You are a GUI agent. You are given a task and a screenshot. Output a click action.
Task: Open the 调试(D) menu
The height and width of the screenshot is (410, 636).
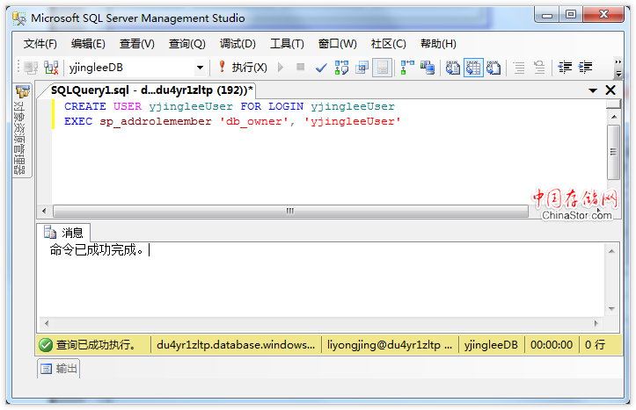[x=238, y=44]
